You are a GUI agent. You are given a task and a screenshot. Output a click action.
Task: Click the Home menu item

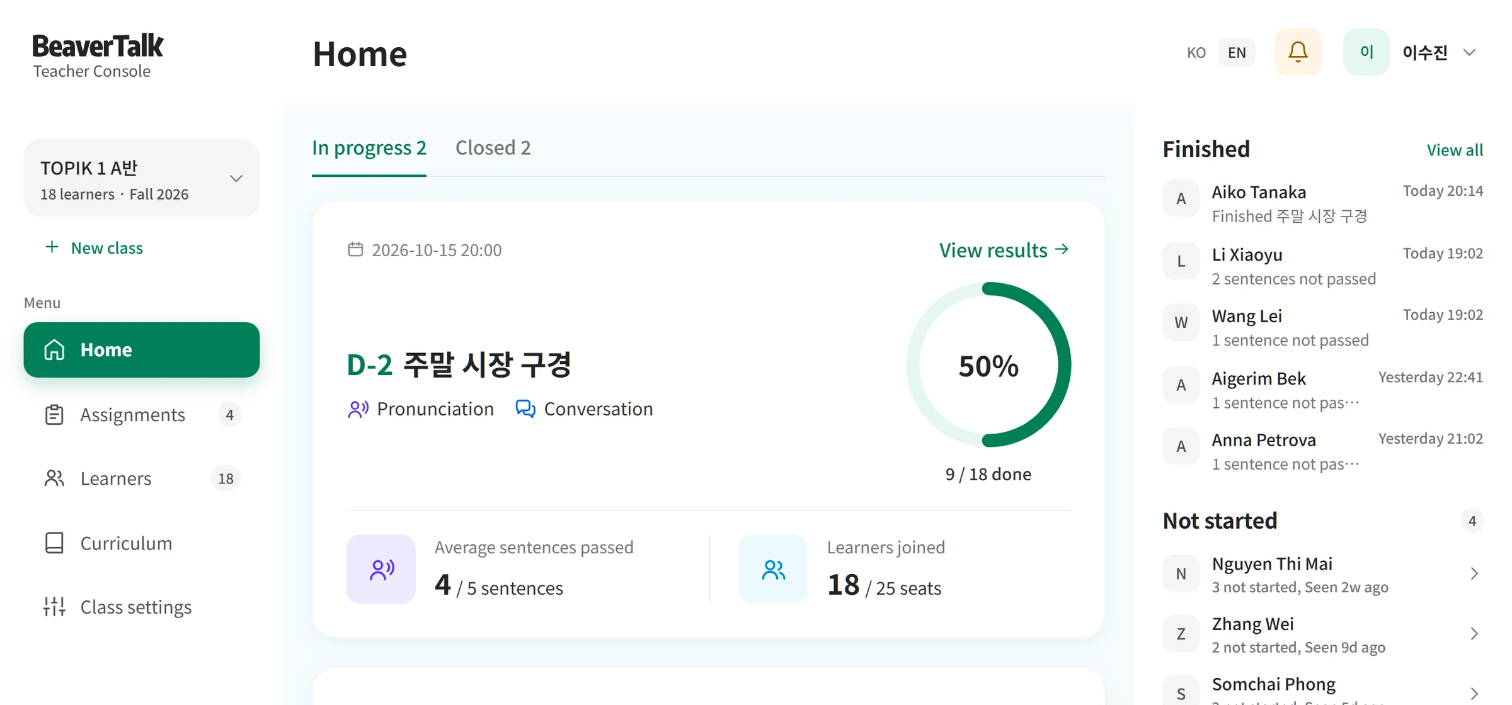[x=142, y=350]
